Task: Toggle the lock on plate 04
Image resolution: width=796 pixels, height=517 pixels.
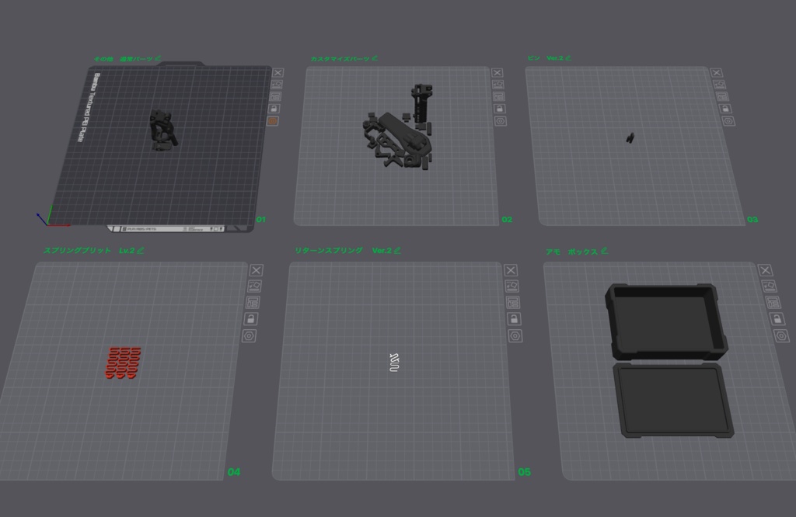Action: point(251,319)
